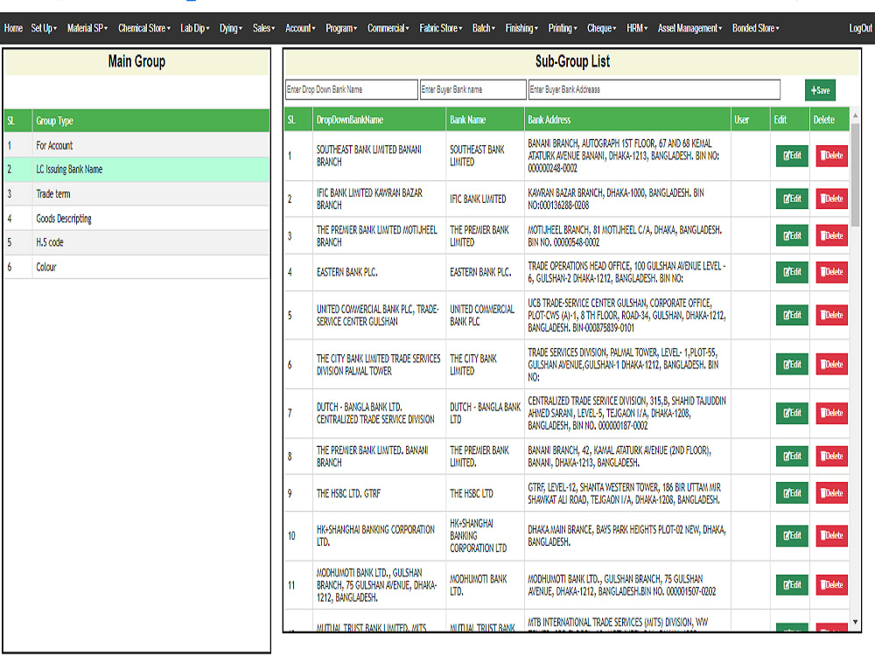Viewport: 875px width, 656px height.
Task: Edit Premier Bank Banani Branch row
Action: coord(792,457)
